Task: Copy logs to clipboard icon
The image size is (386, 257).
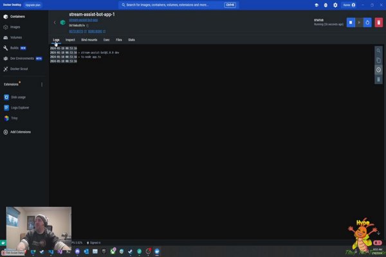Action: (x=378, y=60)
